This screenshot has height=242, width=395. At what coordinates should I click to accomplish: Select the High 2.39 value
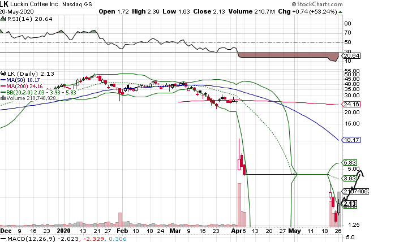point(145,11)
